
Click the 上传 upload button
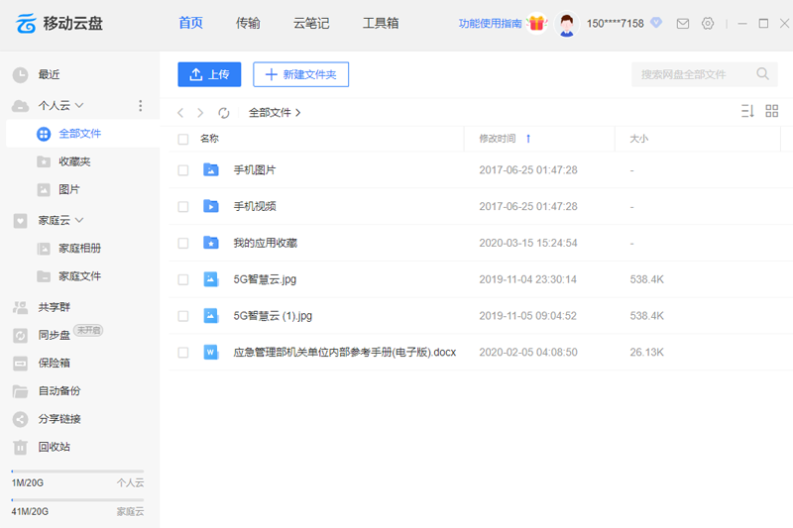209,74
